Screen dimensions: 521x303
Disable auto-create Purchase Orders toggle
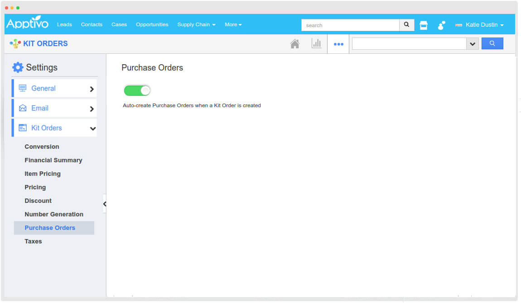137,90
